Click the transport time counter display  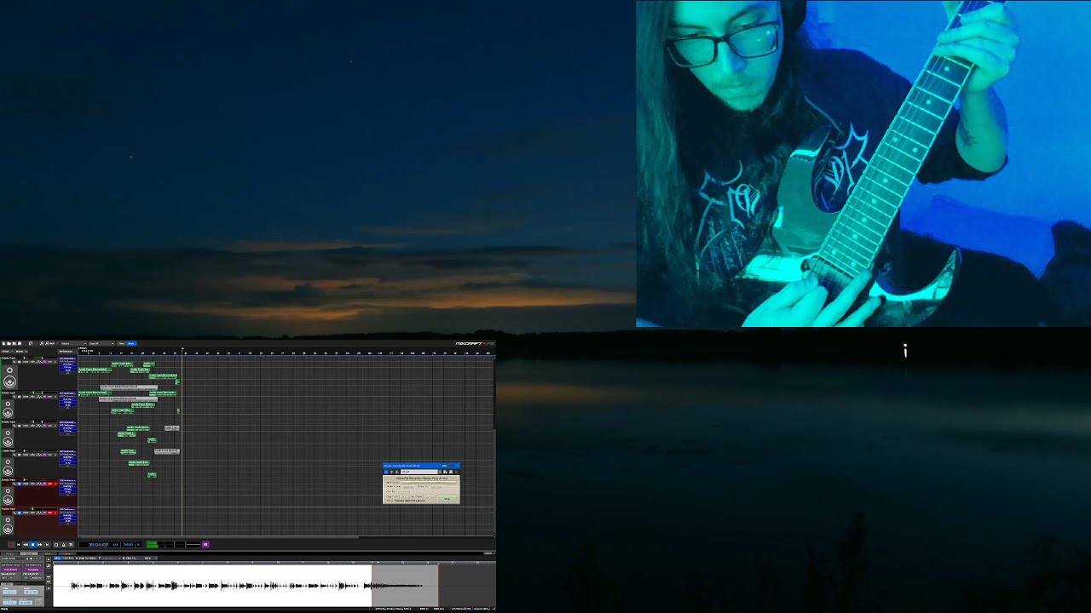coord(100,544)
